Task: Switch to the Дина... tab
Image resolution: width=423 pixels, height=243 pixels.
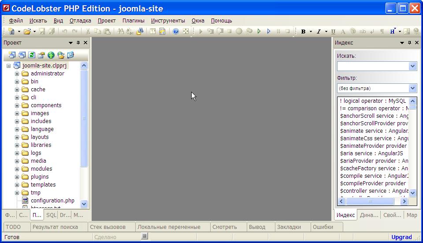Action: [369, 215]
